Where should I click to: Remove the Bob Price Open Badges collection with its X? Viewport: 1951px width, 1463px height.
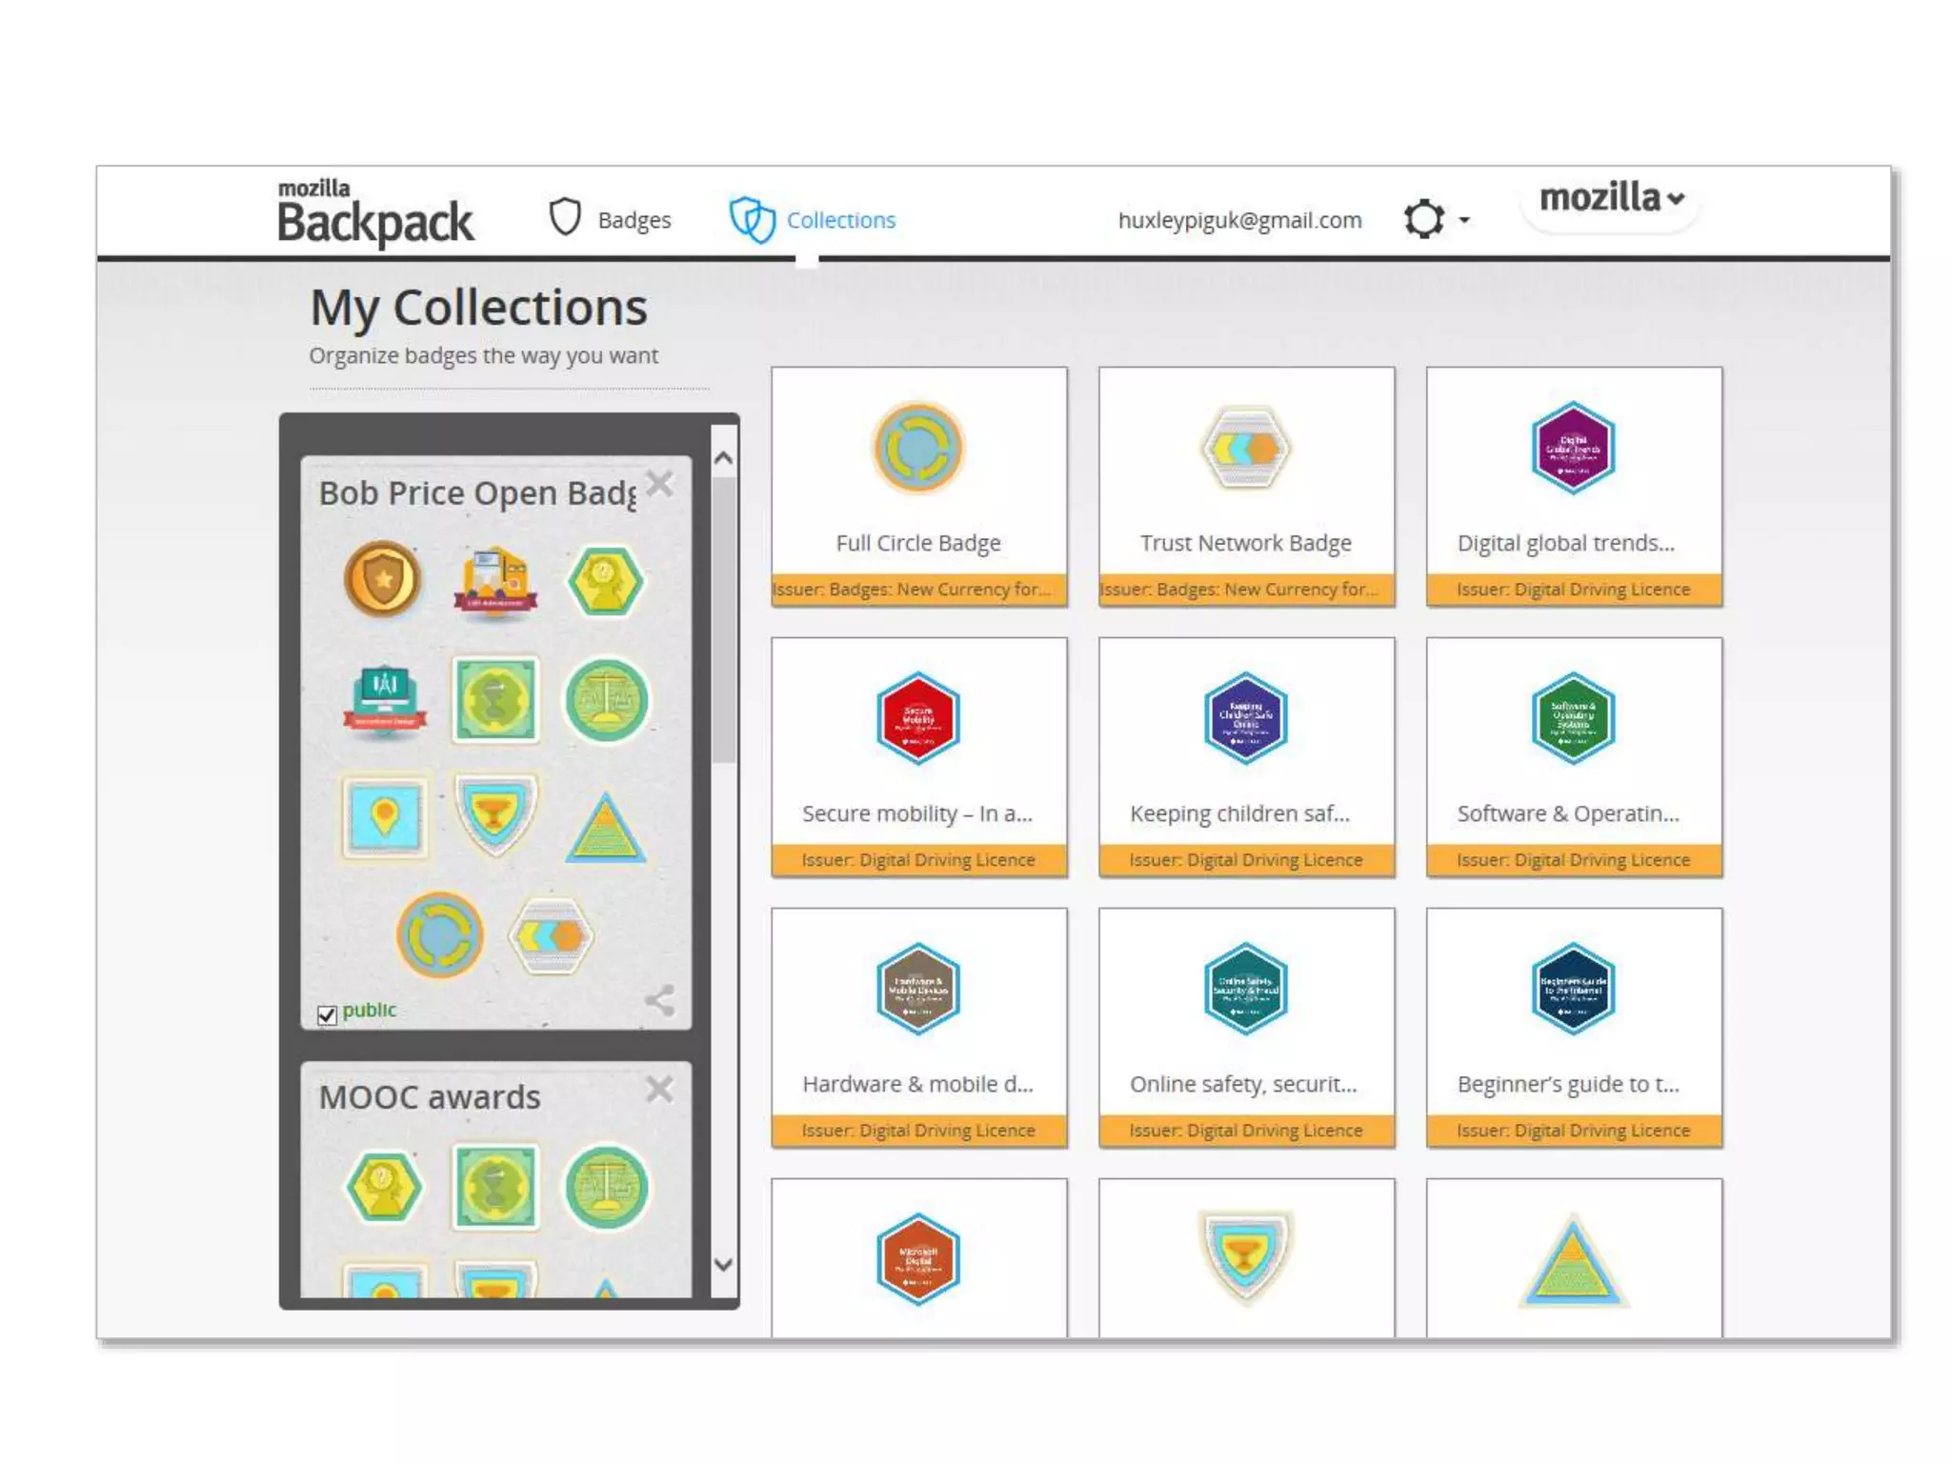click(x=659, y=484)
